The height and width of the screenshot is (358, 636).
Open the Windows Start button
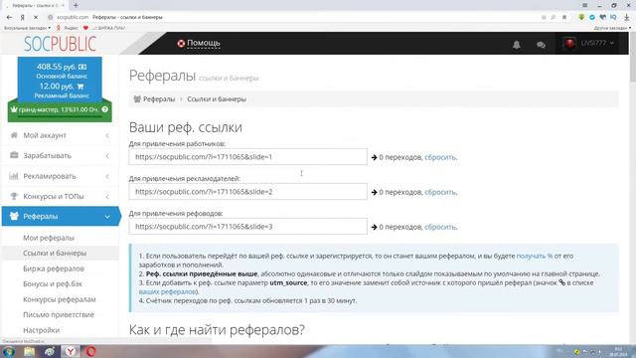point(8,351)
